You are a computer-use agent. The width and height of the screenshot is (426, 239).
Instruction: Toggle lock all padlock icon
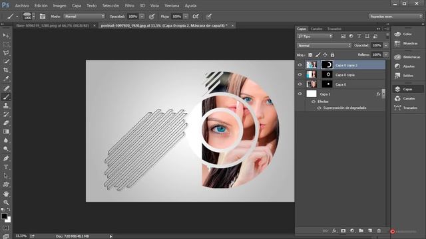coord(332,54)
